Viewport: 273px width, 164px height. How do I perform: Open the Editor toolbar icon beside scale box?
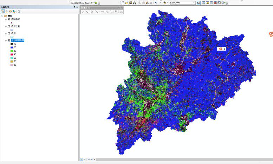(199, 3)
